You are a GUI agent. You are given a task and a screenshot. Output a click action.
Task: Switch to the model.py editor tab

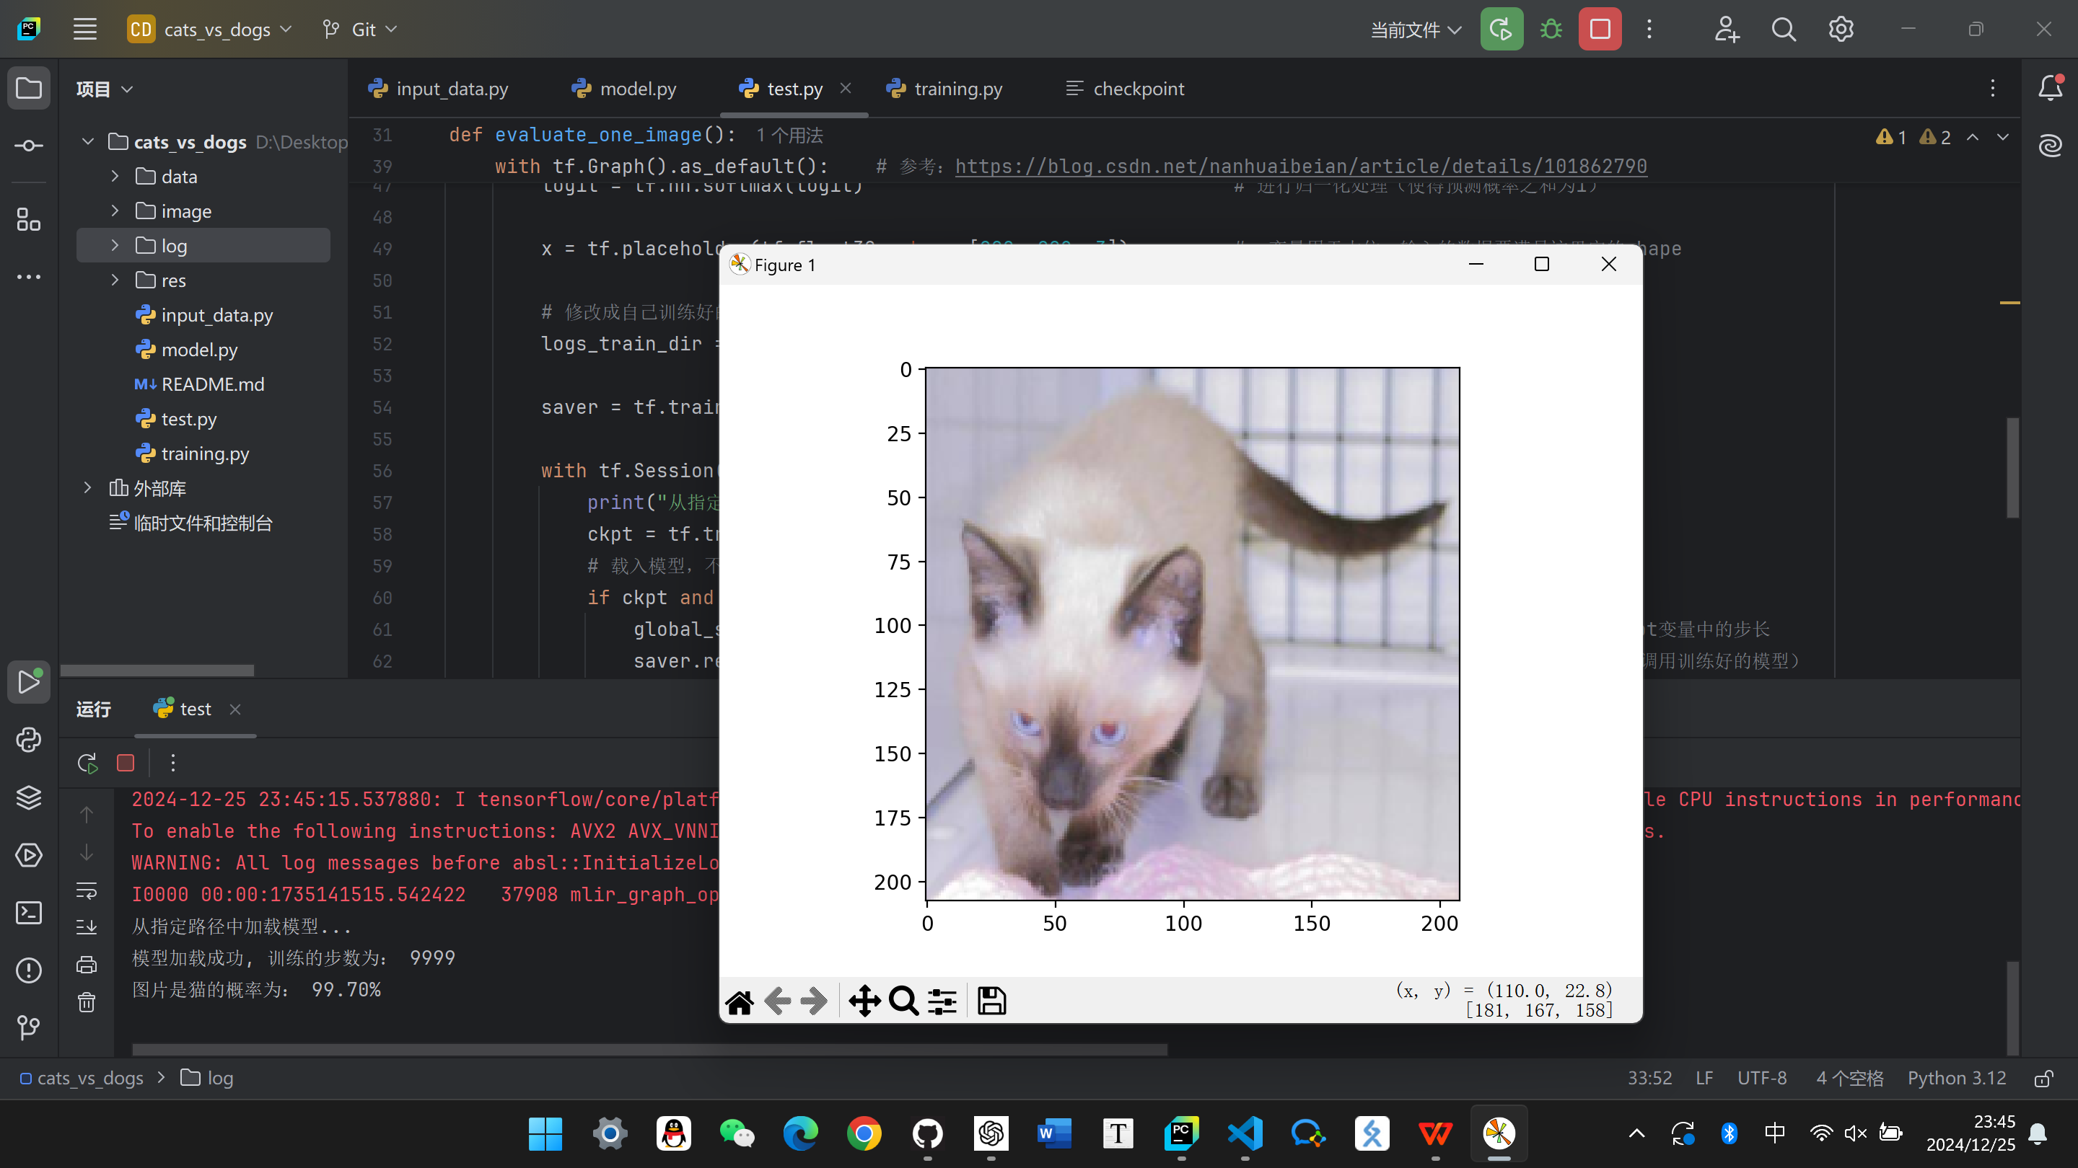tap(636, 89)
